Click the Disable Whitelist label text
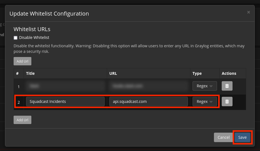Screen dimensions: 260x151 click(34, 38)
